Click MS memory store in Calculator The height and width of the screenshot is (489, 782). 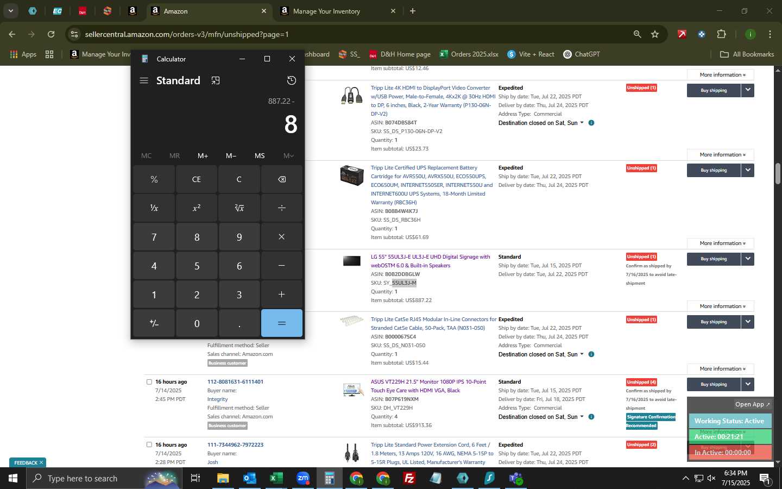pyautogui.click(x=260, y=156)
